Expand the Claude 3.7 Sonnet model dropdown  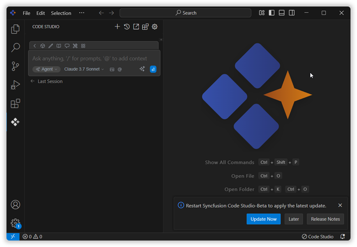84,69
